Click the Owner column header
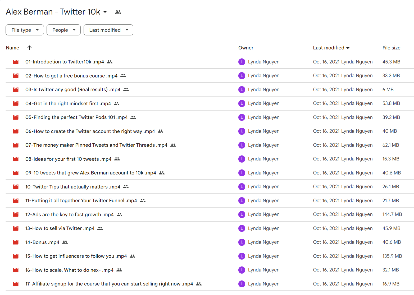This screenshot has height=295, width=414. [246, 48]
